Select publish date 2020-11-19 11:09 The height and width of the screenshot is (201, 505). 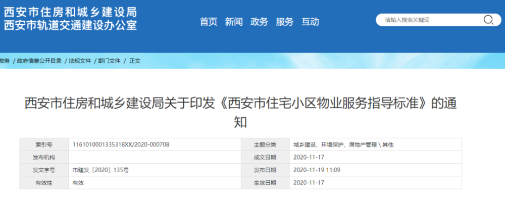pyautogui.click(x=317, y=170)
